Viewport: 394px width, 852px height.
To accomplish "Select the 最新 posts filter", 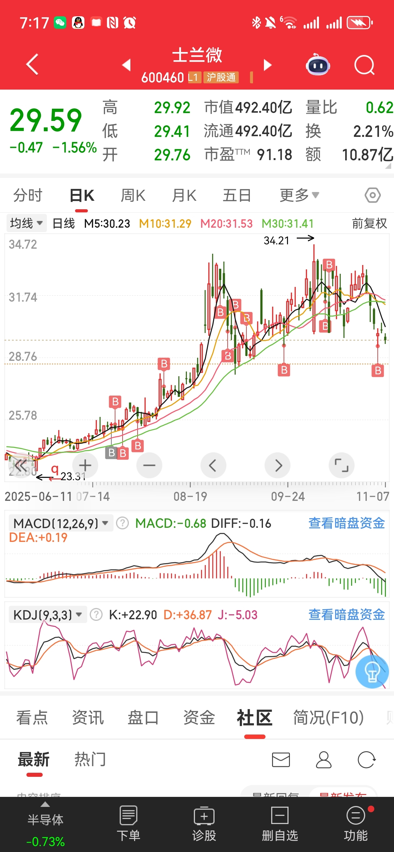I will pos(34,759).
